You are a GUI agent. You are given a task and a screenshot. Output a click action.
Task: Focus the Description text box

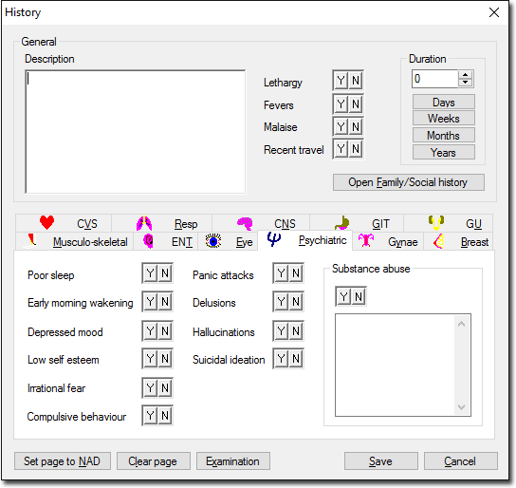click(x=136, y=131)
